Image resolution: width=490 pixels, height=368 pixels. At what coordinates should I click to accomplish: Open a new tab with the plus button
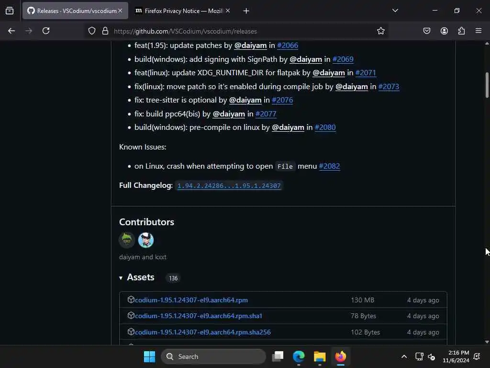tap(246, 11)
